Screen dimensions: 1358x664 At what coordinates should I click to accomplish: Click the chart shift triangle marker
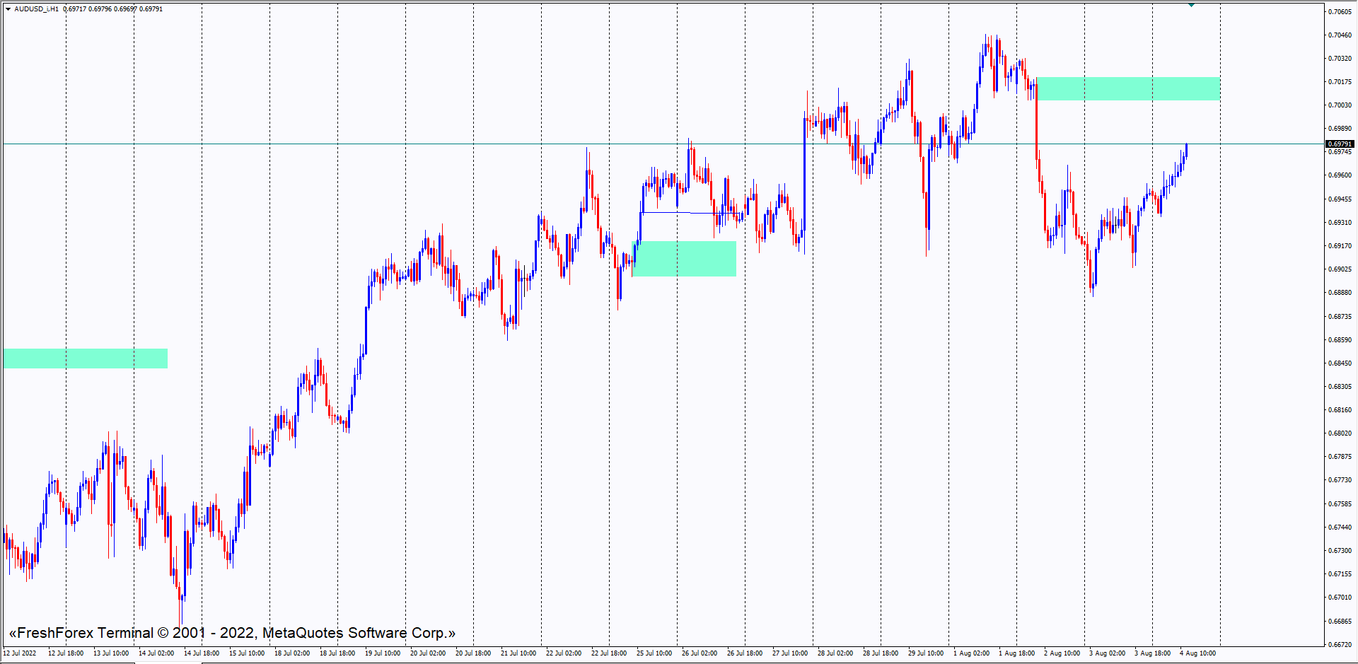[1191, 5]
